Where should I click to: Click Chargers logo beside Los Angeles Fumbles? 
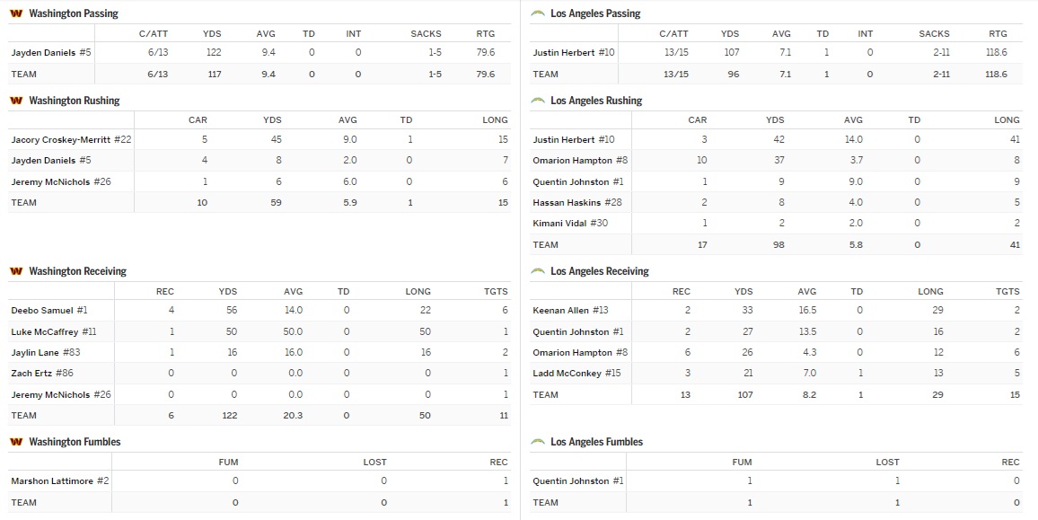click(x=538, y=442)
